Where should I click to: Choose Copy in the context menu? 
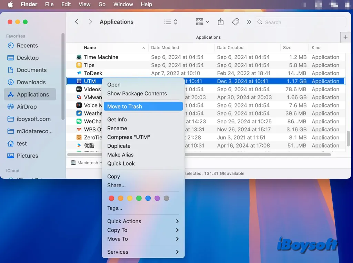click(x=143, y=177)
